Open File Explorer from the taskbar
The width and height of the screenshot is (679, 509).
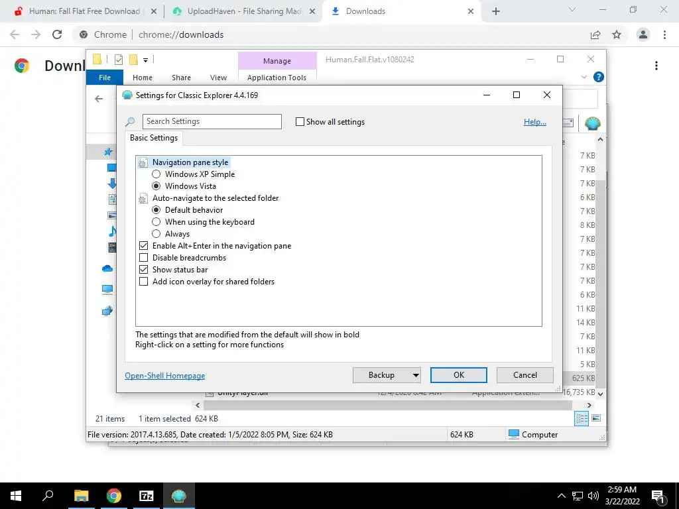click(x=82, y=496)
